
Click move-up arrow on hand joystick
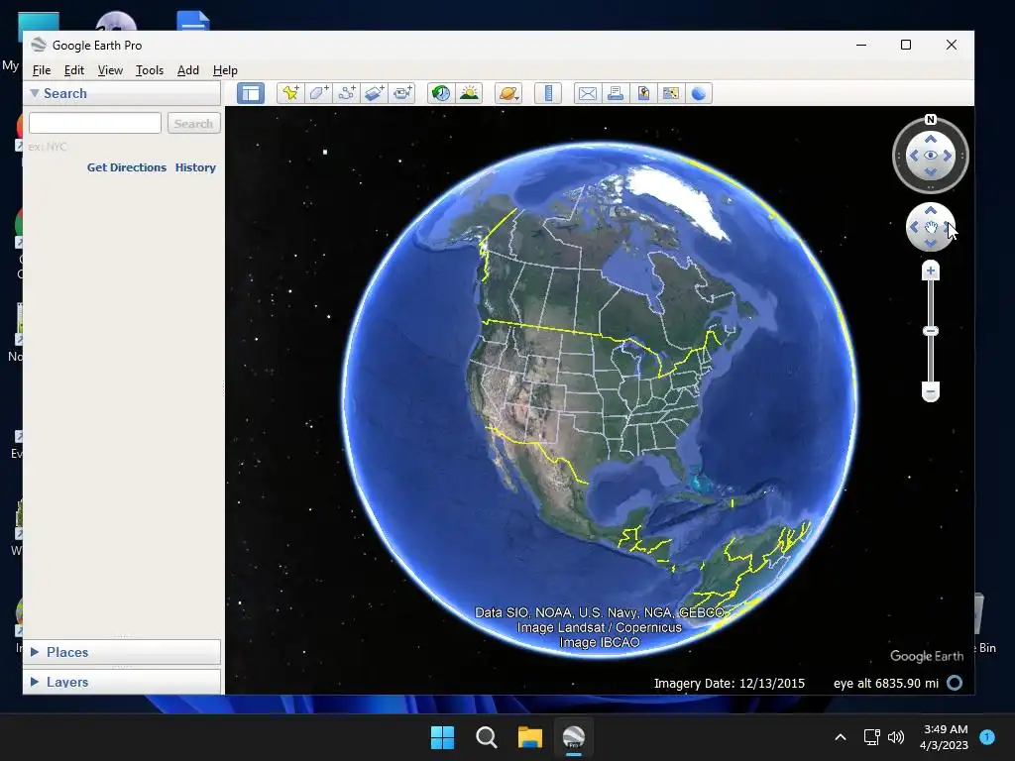point(930,211)
